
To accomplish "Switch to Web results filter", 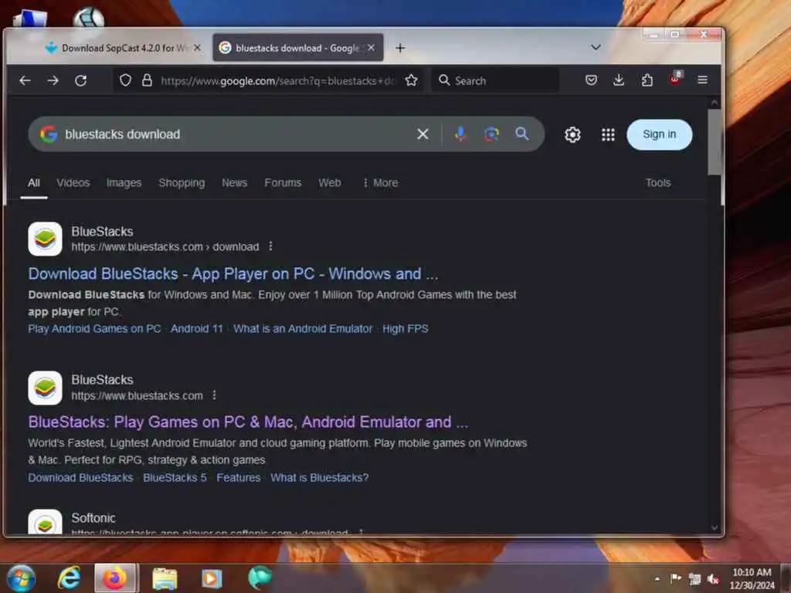I will tap(329, 182).
